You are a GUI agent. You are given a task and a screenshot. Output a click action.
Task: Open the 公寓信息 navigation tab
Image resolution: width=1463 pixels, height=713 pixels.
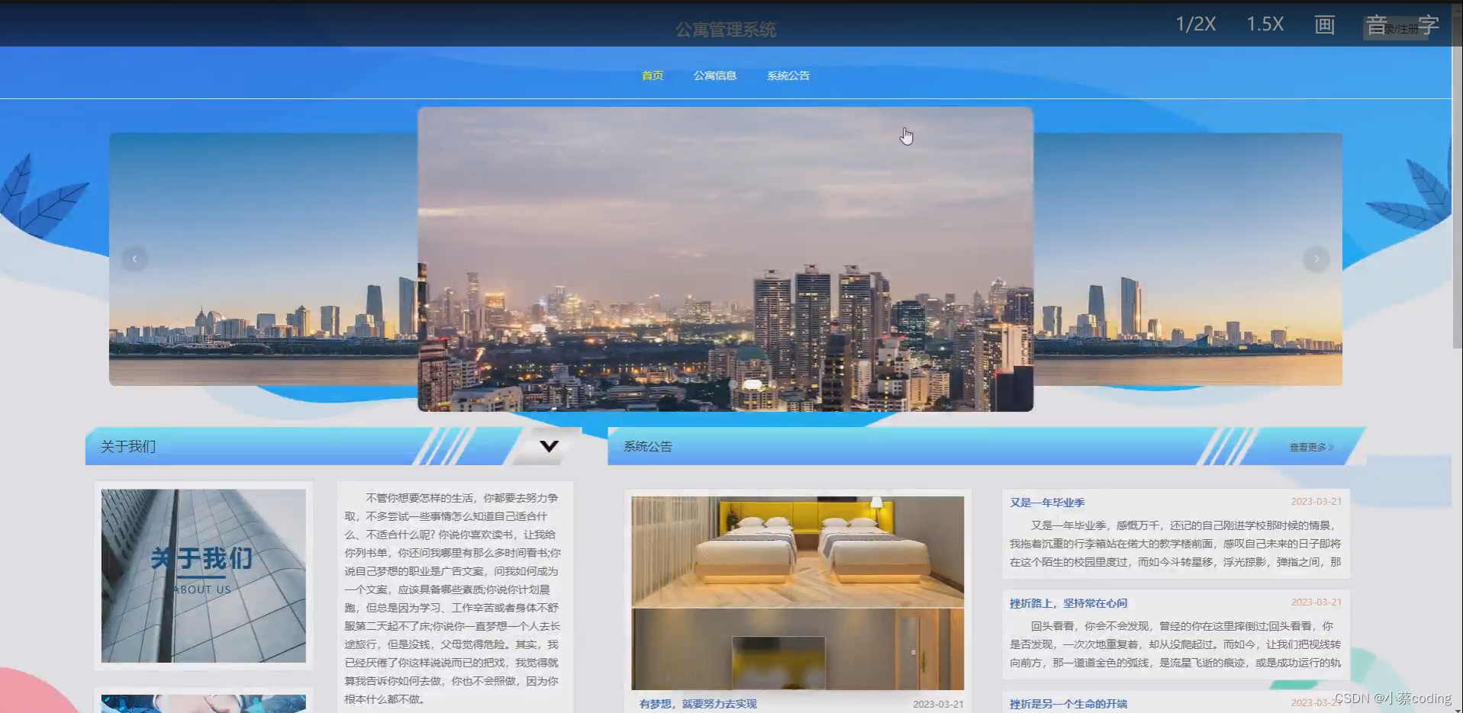(715, 75)
